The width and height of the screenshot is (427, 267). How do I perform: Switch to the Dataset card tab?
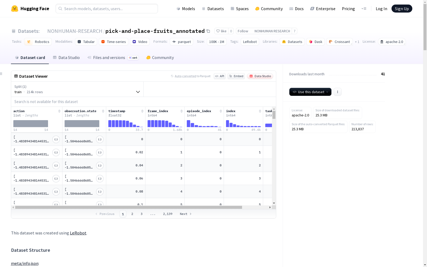pyautogui.click(x=30, y=58)
